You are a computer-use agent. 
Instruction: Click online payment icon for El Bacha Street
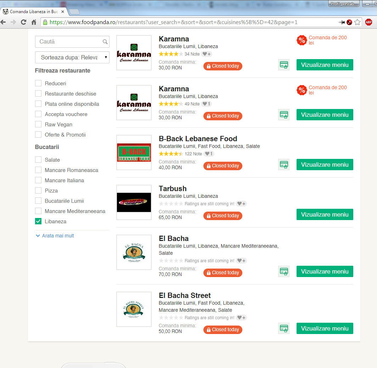point(284,328)
